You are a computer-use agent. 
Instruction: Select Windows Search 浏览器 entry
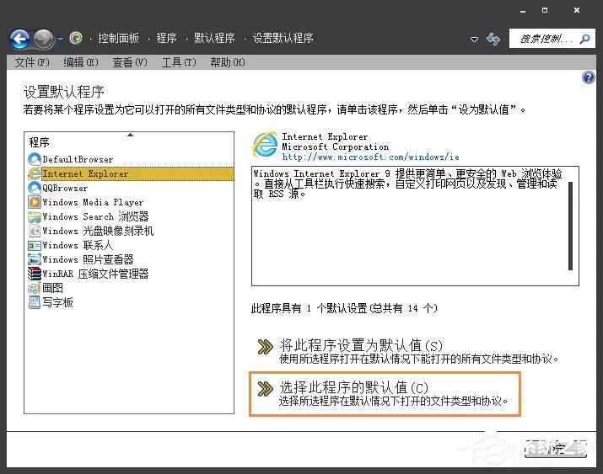[x=129, y=216]
